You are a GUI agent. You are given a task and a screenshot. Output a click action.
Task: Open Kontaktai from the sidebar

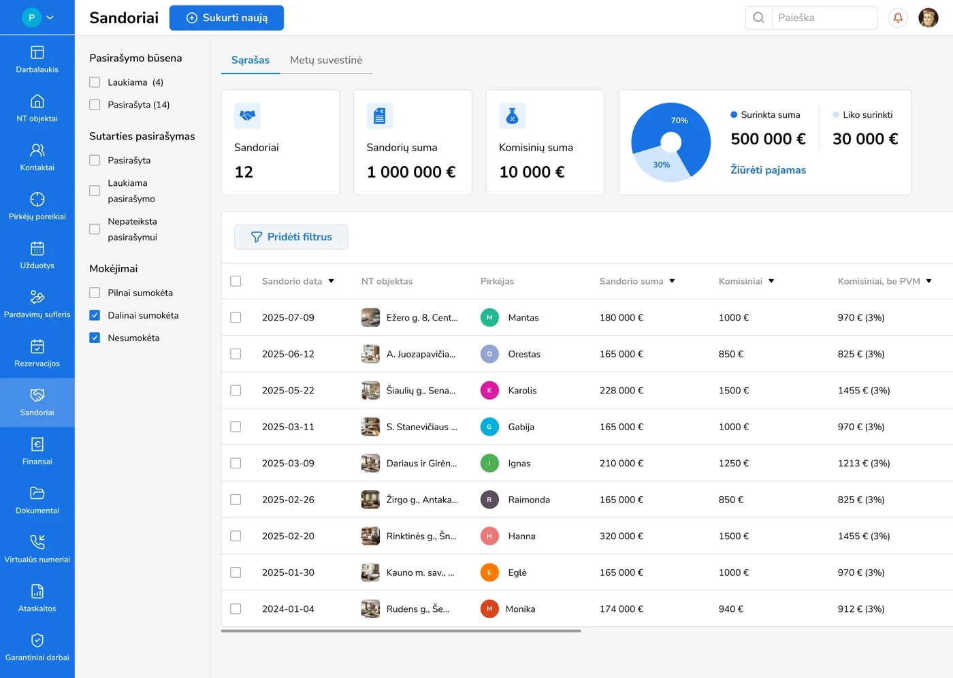(x=37, y=157)
